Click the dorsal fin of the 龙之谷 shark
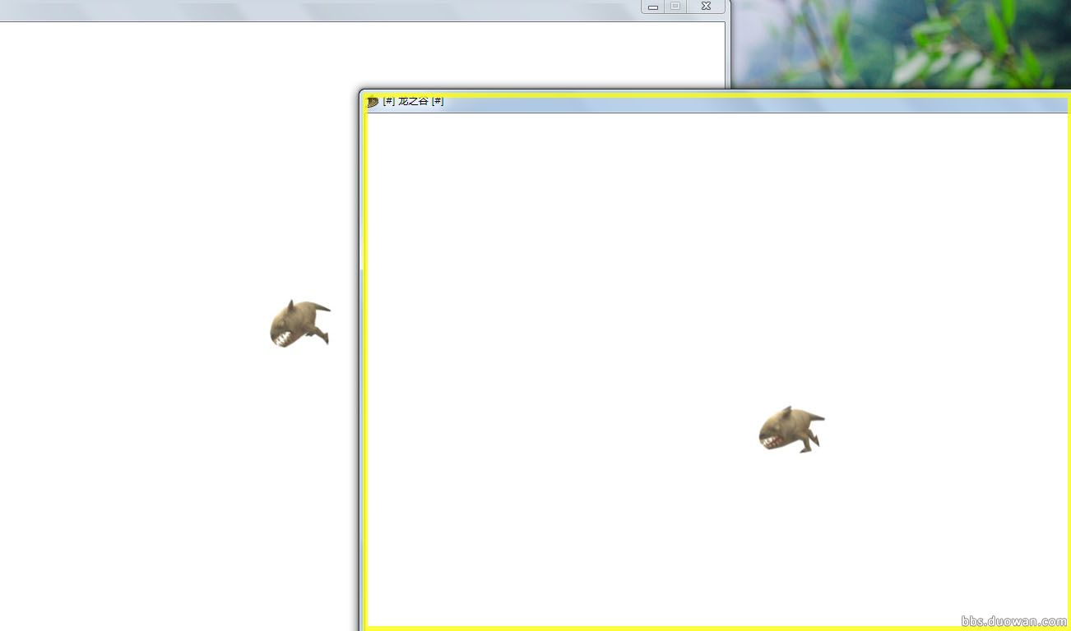This screenshot has width=1071, height=631. [787, 410]
